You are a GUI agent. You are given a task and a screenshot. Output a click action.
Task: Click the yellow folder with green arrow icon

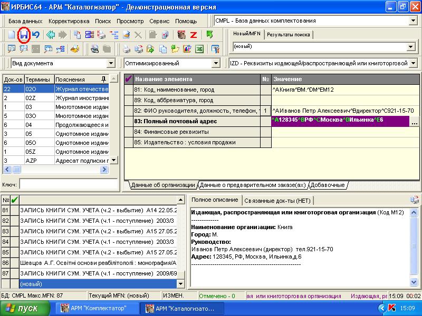[x=175, y=49]
